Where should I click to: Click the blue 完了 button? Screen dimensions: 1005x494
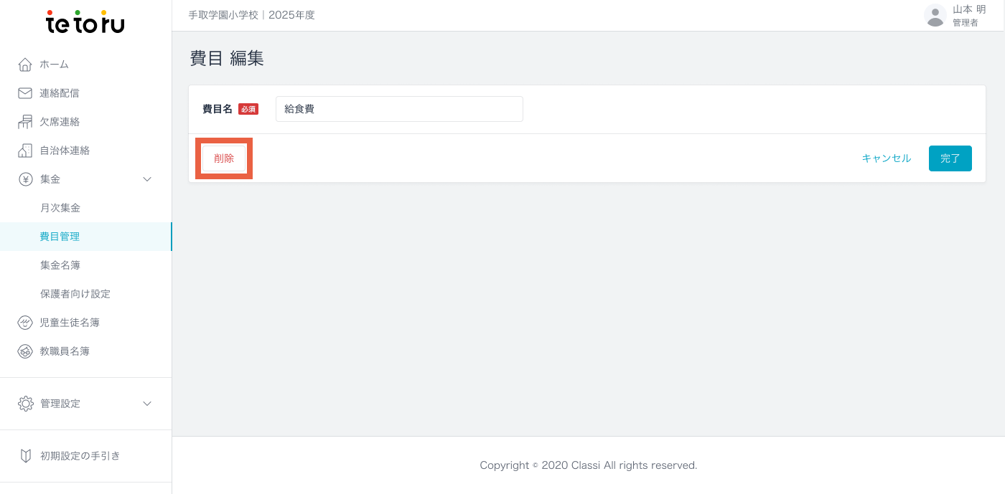tap(950, 158)
